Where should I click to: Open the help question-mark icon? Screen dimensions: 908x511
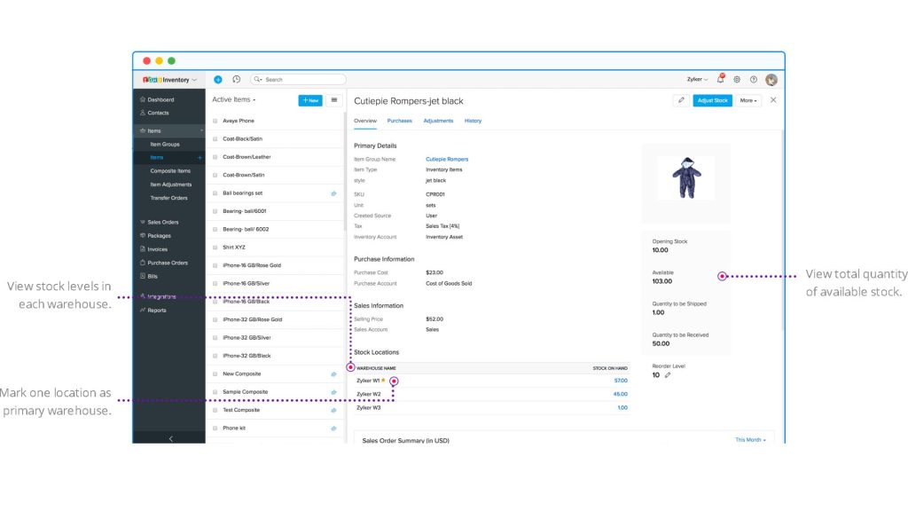[x=754, y=79]
